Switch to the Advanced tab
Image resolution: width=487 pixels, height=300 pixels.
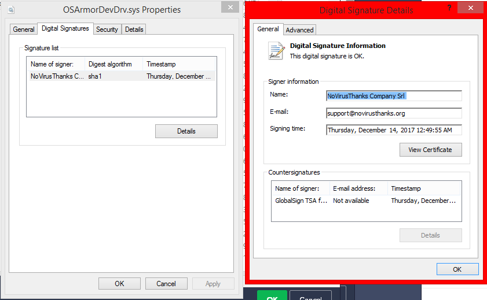299,30
